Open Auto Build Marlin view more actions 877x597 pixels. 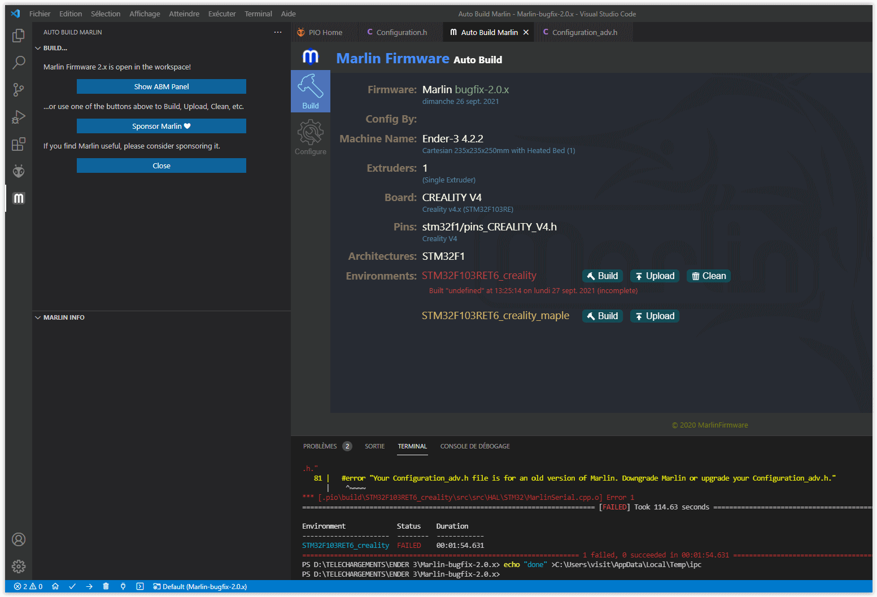pos(278,32)
